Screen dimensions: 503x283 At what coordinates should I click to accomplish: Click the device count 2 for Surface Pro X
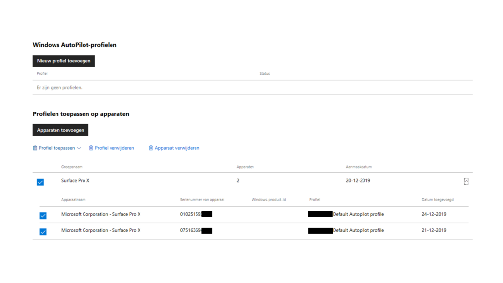238,181
